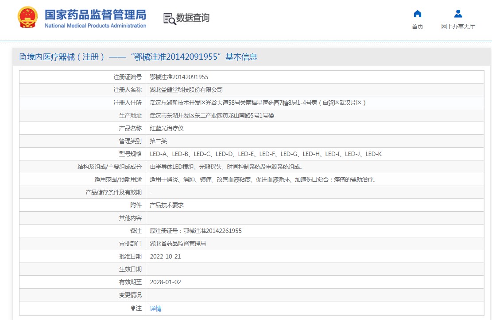Click the 变更情况 row label

pyautogui.click(x=130, y=295)
